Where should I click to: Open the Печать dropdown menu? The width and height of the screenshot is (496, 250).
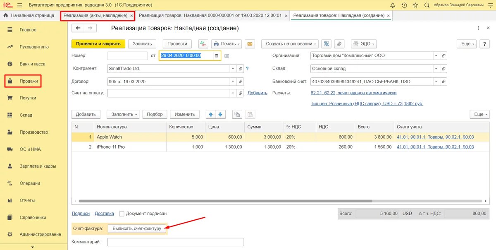point(227,43)
